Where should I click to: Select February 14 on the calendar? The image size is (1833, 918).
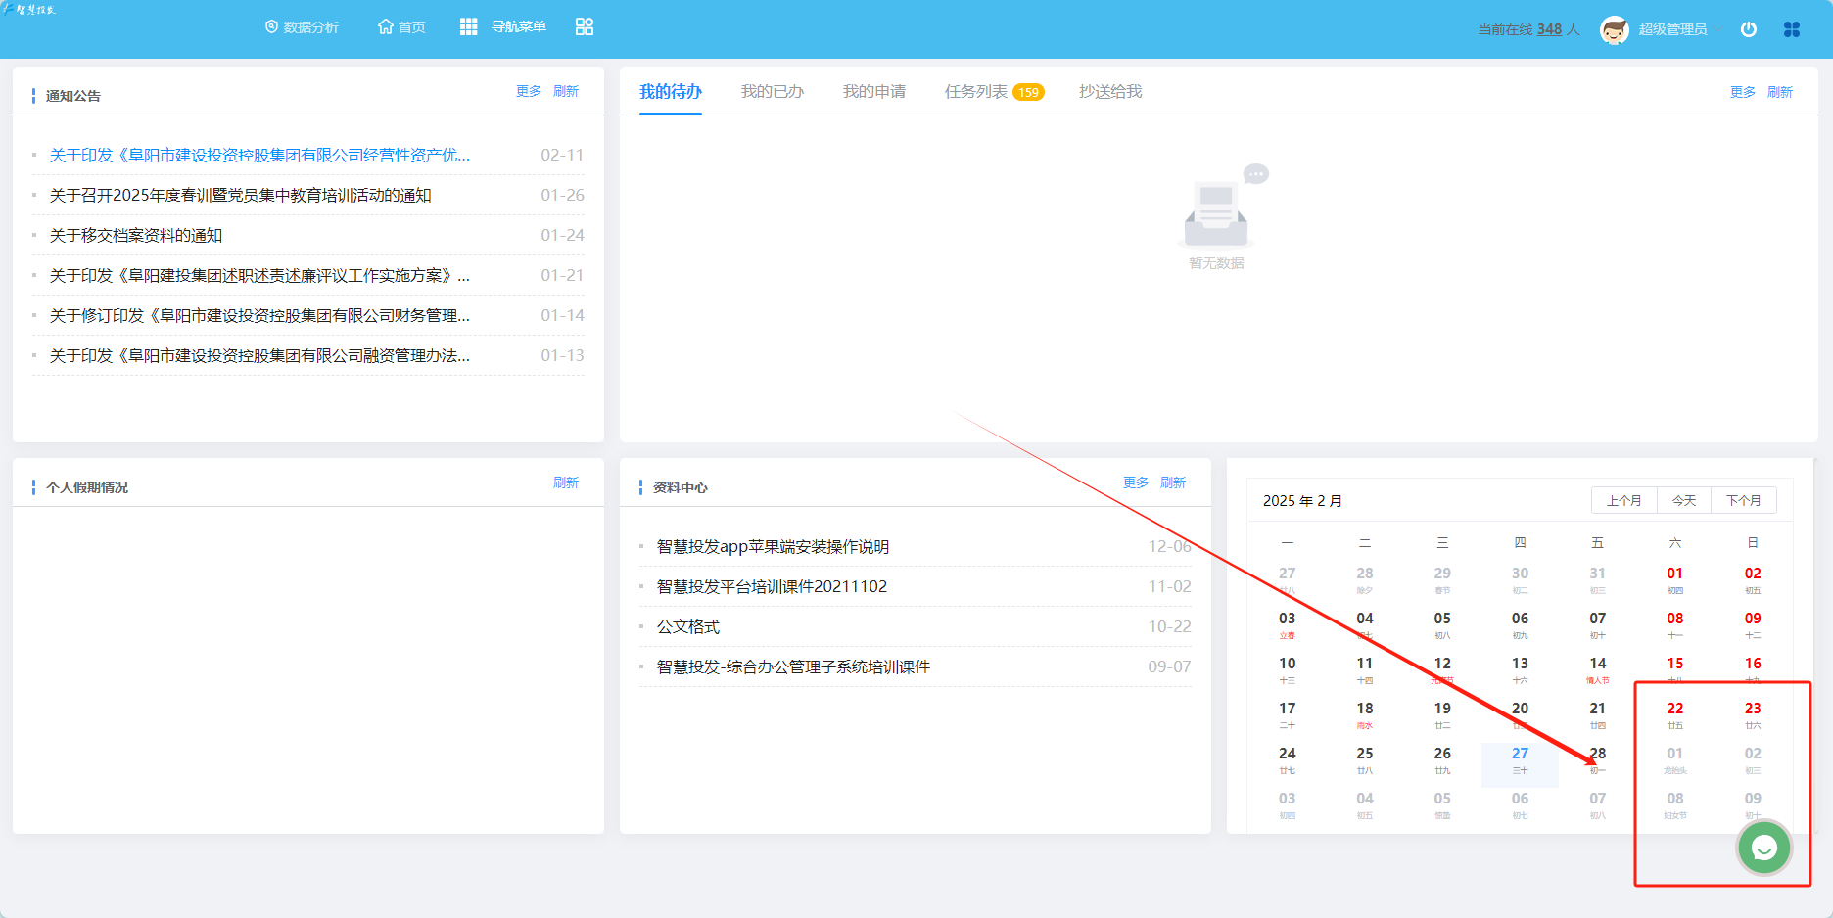(x=1597, y=668)
